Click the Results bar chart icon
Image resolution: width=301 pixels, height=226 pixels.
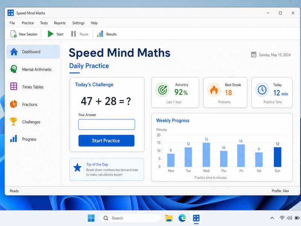coord(100,34)
